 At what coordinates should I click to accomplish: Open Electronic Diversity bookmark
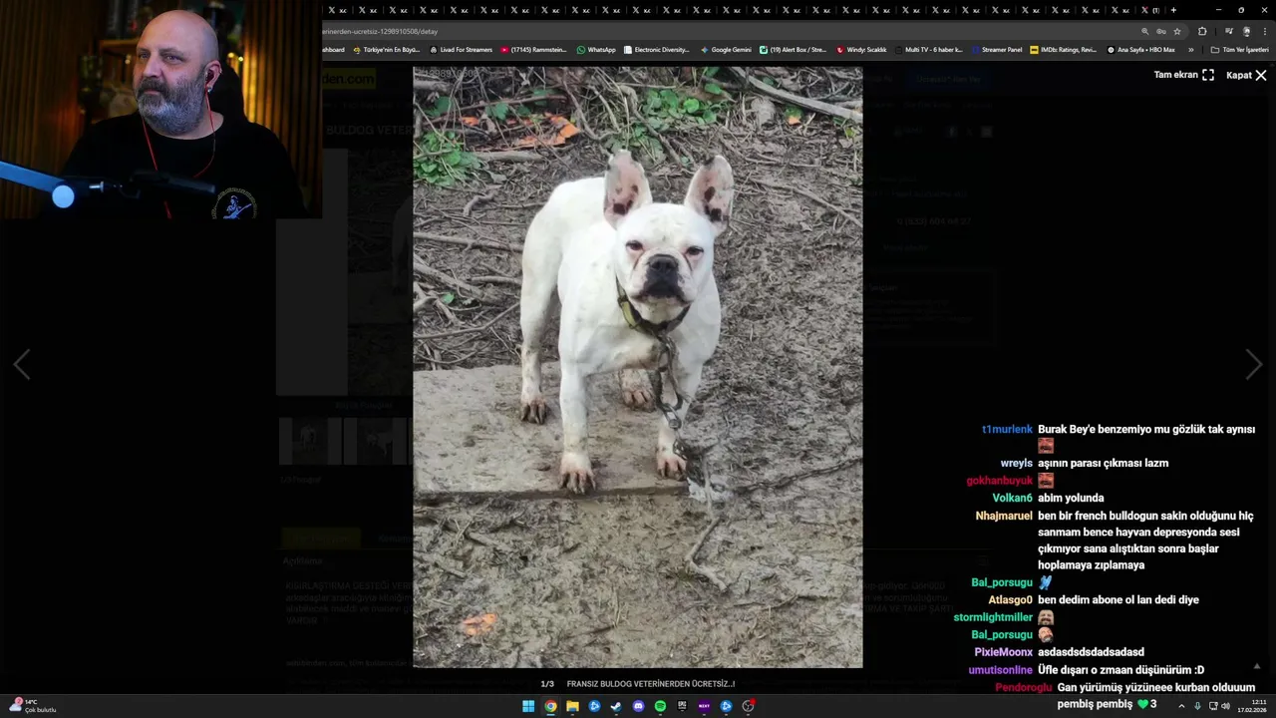(x=656, y=49)
